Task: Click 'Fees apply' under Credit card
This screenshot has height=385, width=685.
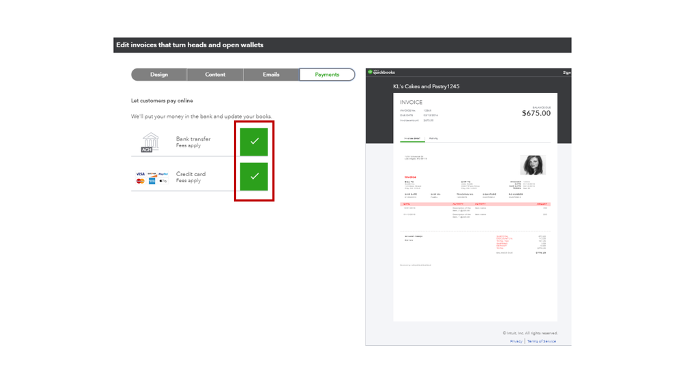Action: tap(189, 181)
